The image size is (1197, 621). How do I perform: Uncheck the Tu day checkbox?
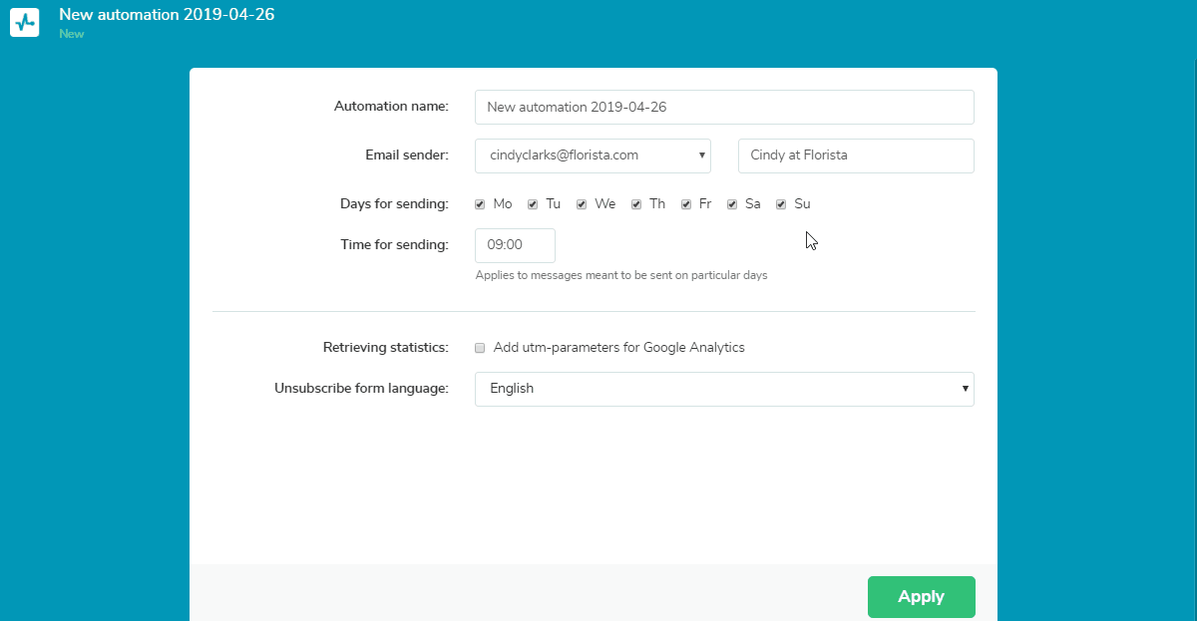click(533, 204)
